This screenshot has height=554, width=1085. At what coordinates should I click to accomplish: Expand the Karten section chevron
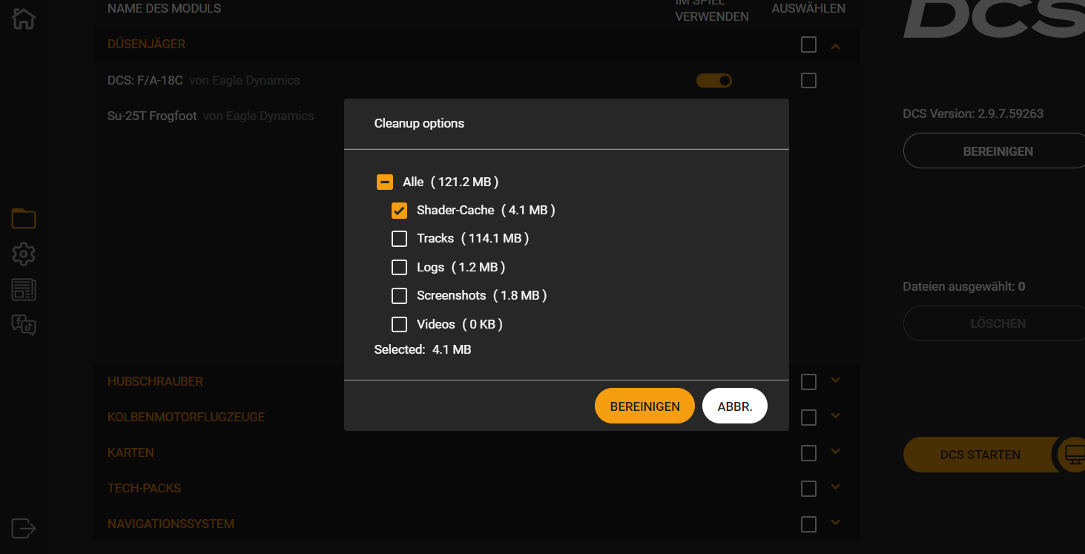coord(836,451)
